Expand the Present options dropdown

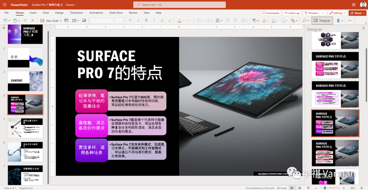(323, 13)
